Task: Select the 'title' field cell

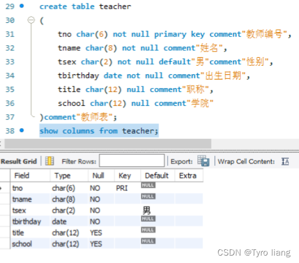Action: [x=30, y=233]
